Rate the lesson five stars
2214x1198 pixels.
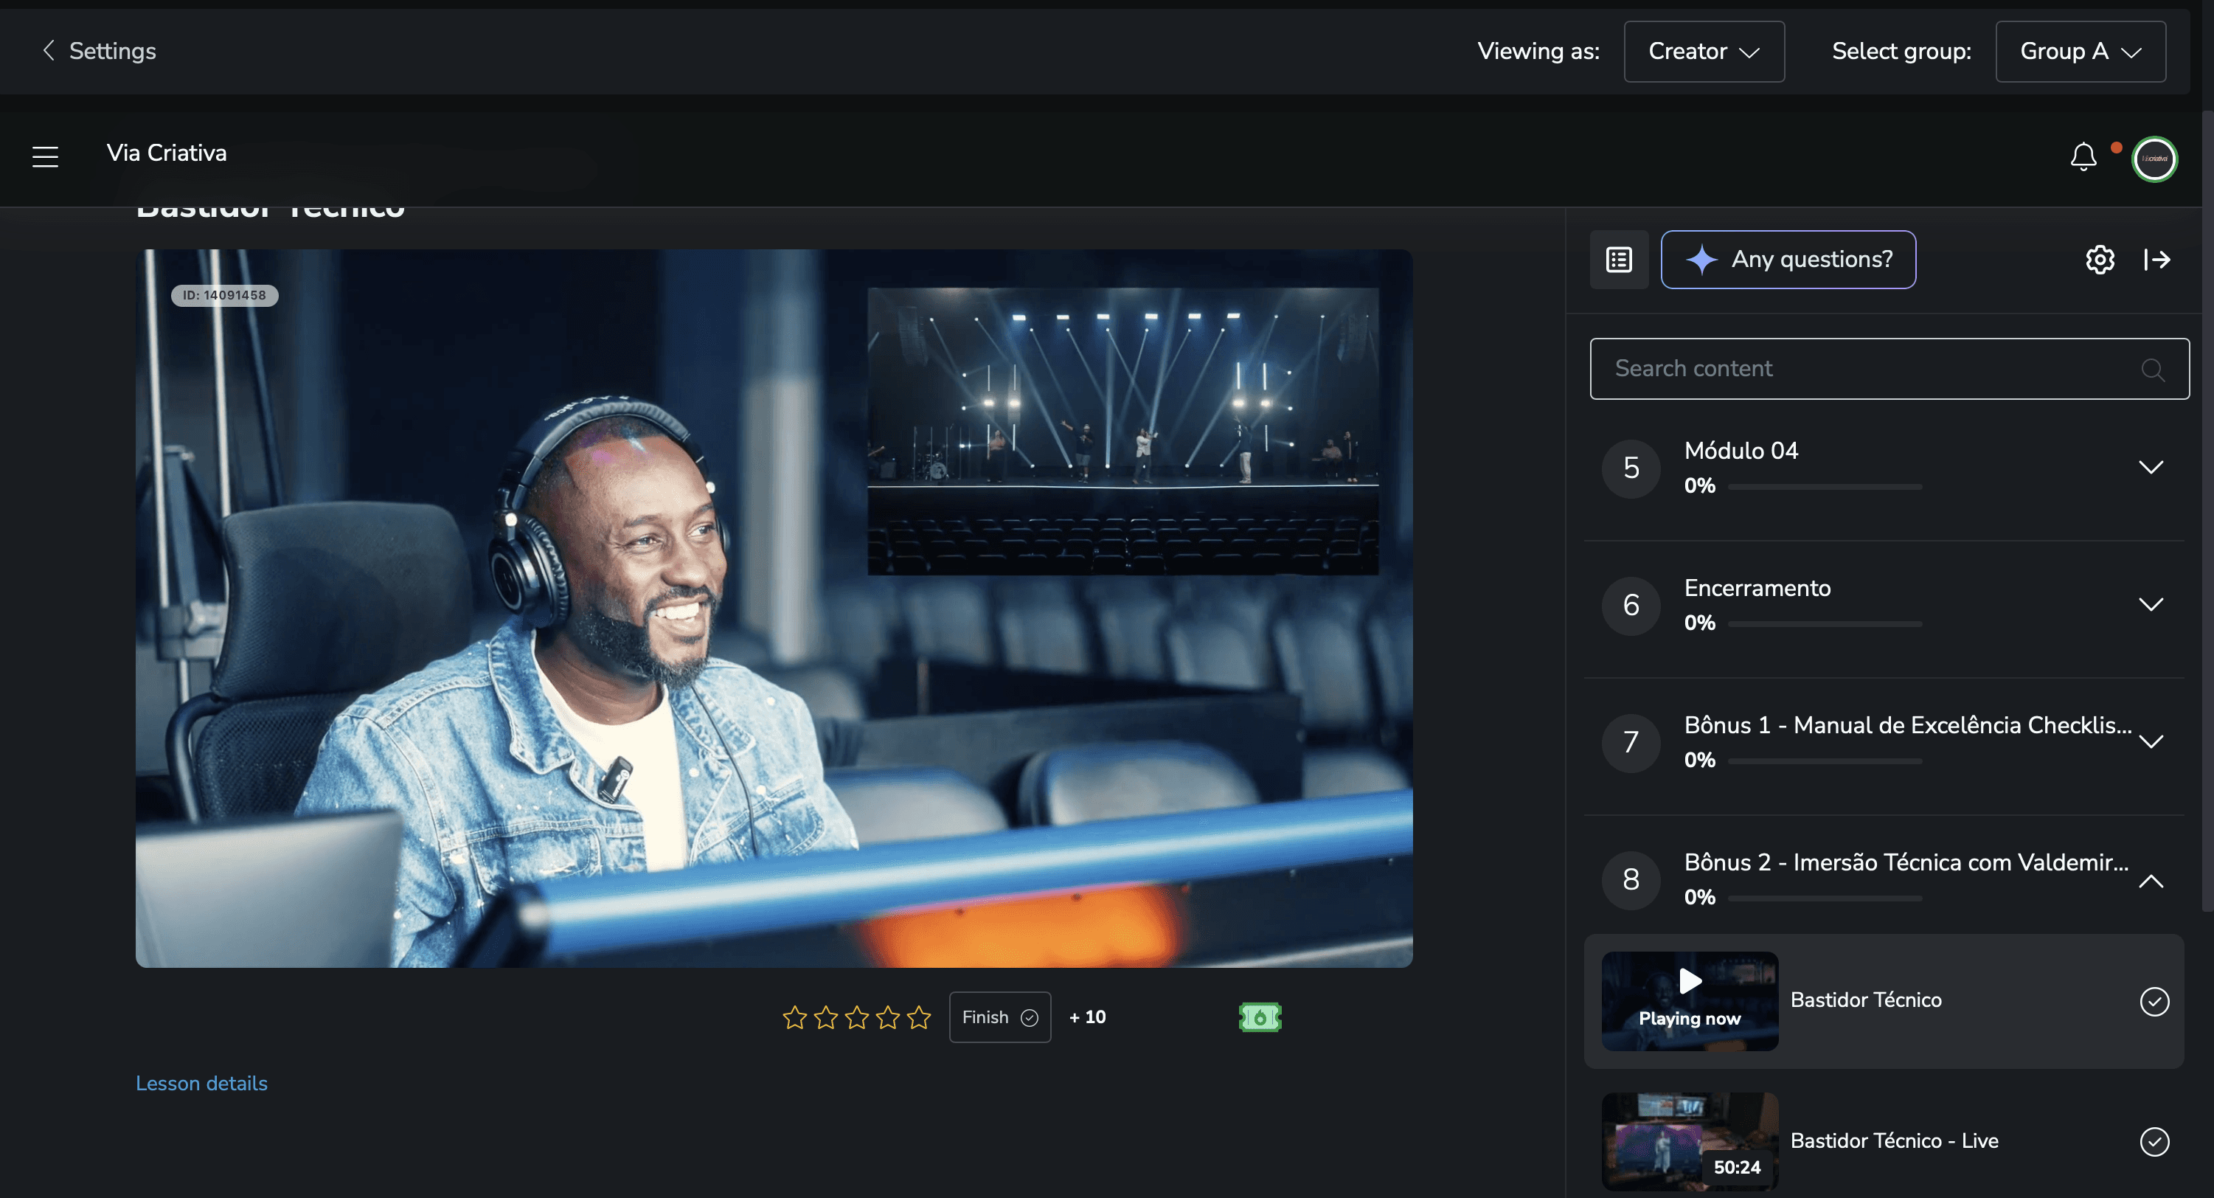[x=919, y=1017]
